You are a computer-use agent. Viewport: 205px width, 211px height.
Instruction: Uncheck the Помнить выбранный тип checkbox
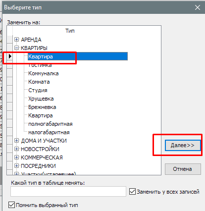11,205
